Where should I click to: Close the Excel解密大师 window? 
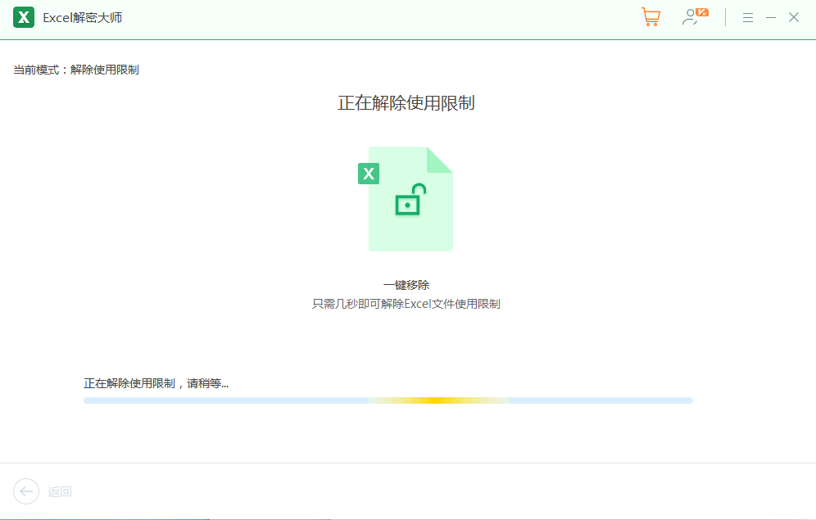794,18
